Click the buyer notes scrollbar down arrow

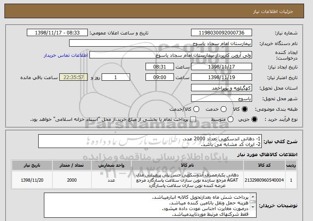tap(253, 207)
